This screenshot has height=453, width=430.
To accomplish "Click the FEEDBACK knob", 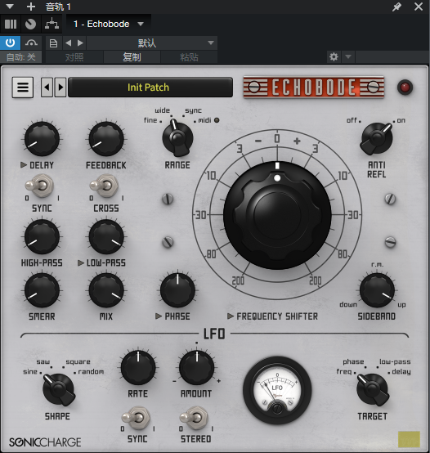I will (x=106, y=139).
